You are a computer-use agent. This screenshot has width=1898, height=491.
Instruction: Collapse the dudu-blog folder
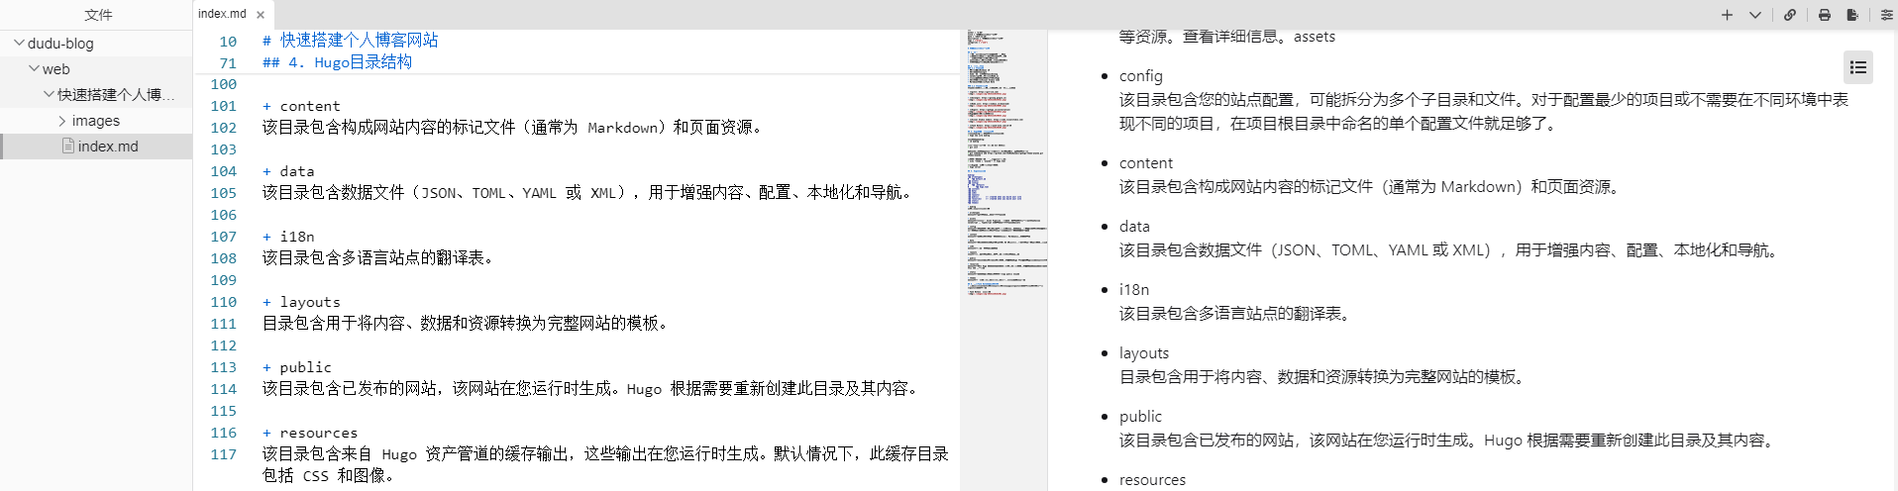(19, 44)
